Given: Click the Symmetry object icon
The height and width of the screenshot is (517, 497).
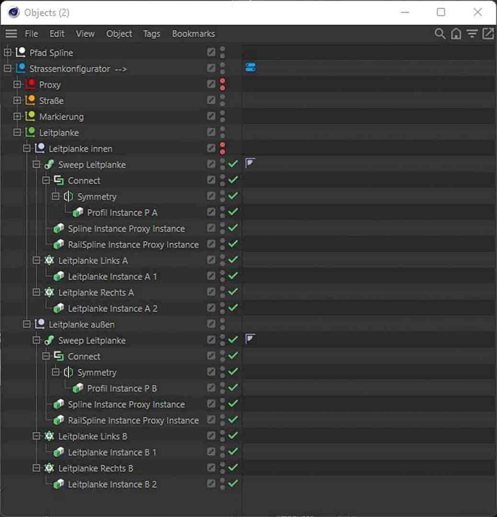Looking at the screenshot, I should [68, 196].
